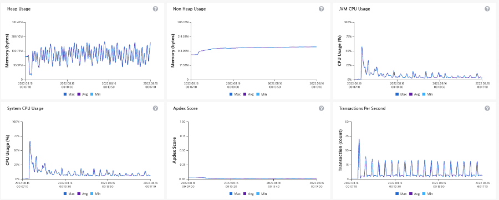The image size is (499, 200).
Task: Toggle Avg series in Non Heap Usage legend
Action: click(248, 94)
